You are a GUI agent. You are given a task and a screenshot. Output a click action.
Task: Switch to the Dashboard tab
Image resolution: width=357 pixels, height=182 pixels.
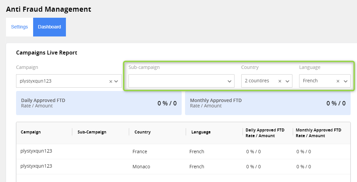tap(50, 27)
